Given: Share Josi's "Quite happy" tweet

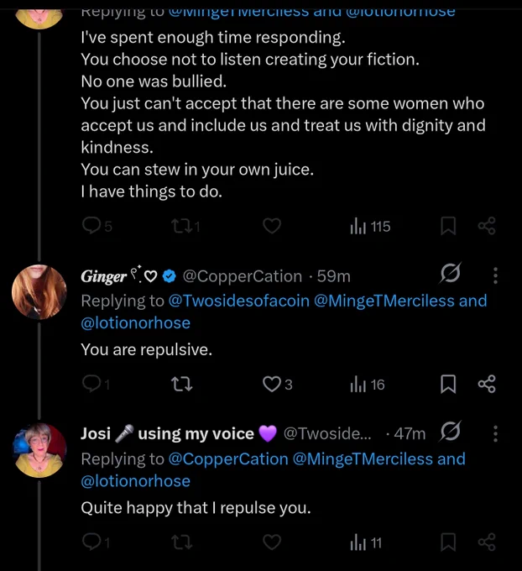Looking at the screenshot, I should [487, 542].
